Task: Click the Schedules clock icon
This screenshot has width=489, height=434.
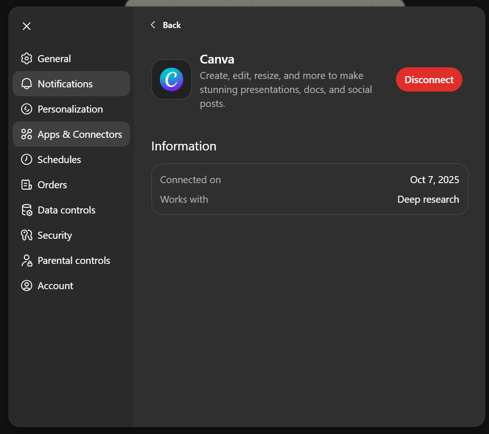Action: tap(27, 159)
